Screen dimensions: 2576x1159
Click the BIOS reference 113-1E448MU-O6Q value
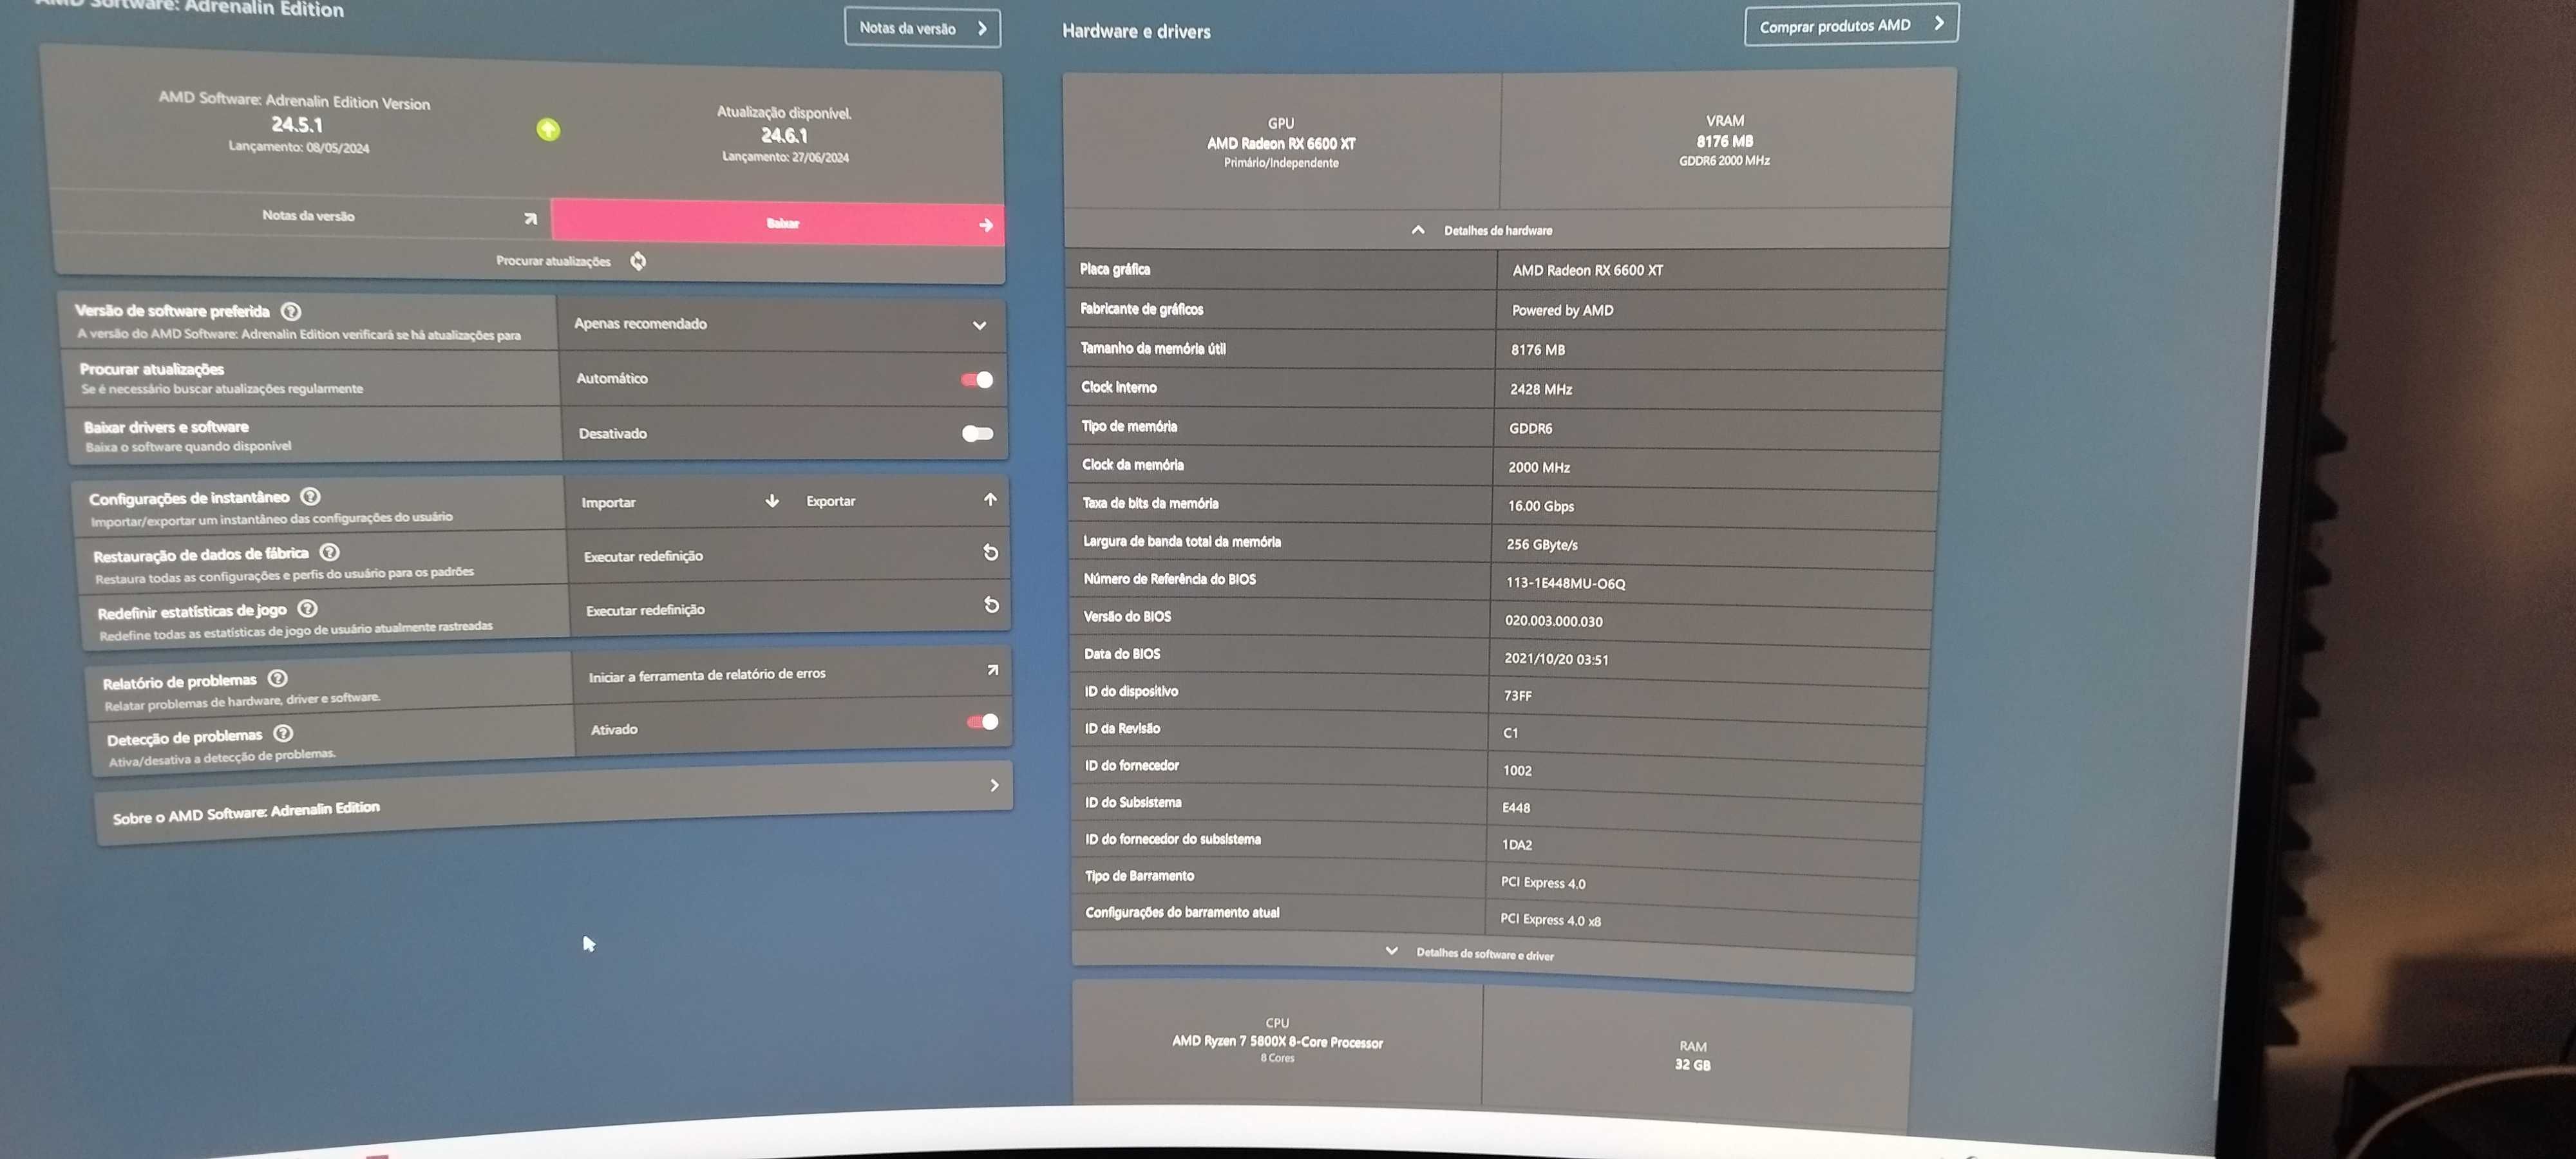(x=1566, y=583)
